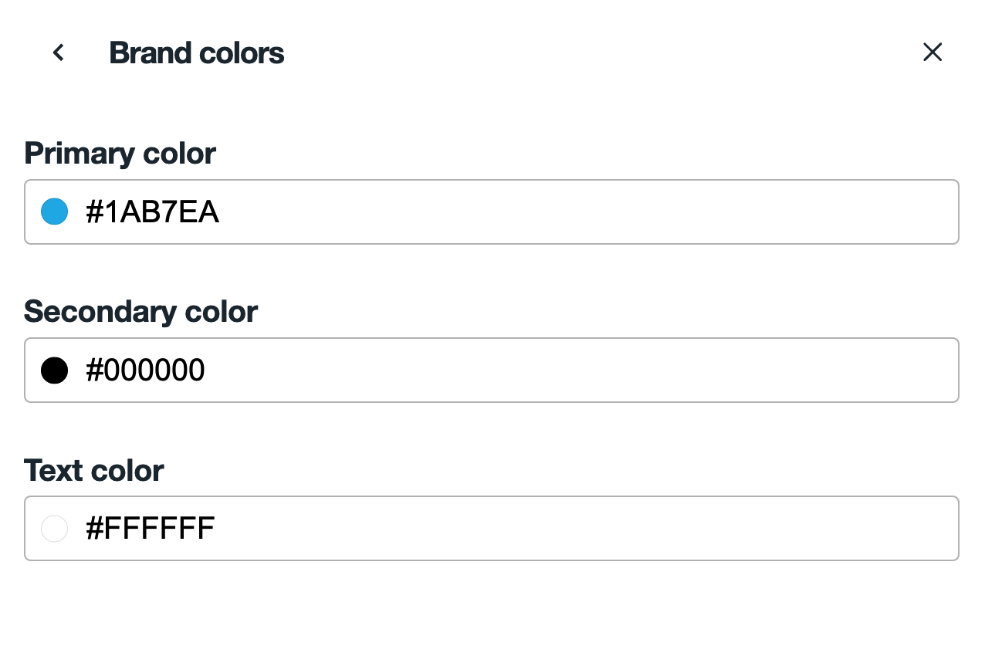This screenshot has height=653, width=985.
Task: Open the black Secondary color swatch
Action: click(x=54, y=370)
